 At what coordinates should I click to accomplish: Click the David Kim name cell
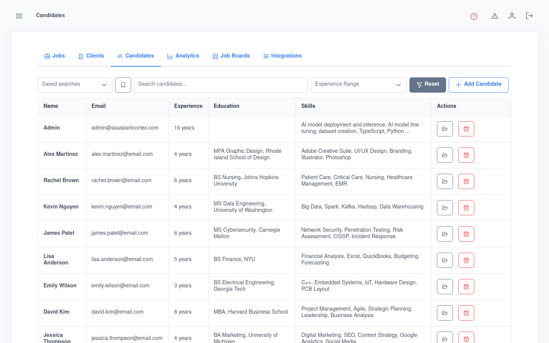point(62,313)
